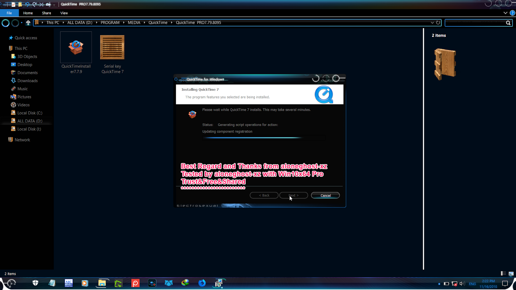
Task: Click This PC in address breadcrumb
Action: pos(53,23)
